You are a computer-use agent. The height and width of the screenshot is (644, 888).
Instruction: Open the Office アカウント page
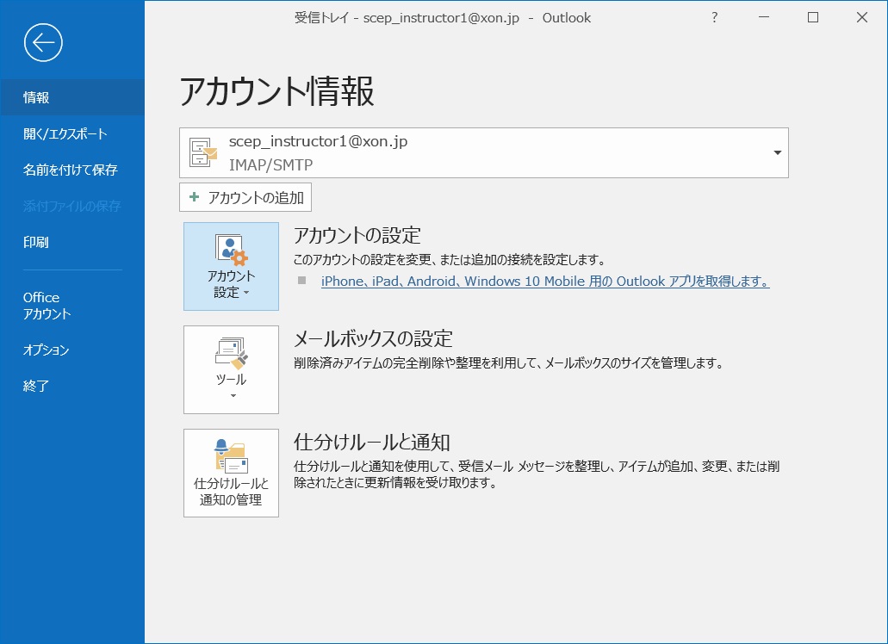tap(47, 306)
